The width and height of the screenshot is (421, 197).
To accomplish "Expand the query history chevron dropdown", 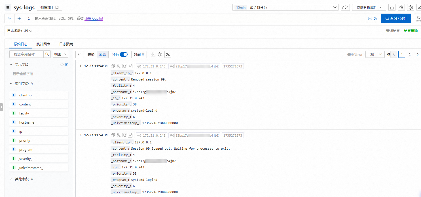I will 10,18.
